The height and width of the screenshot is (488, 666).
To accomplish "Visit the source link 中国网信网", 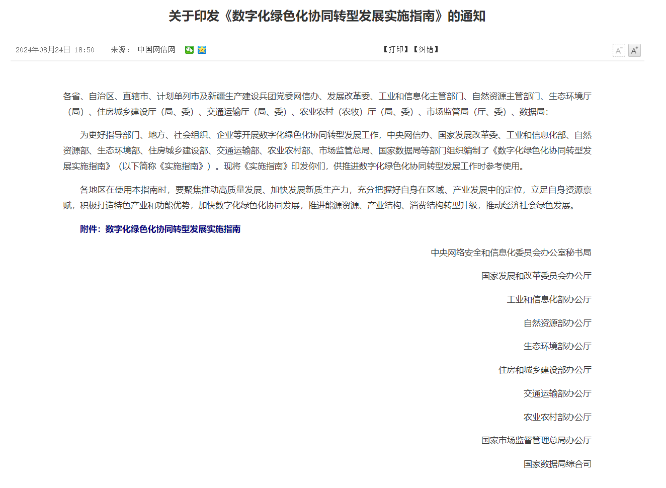I will [156, 50].
